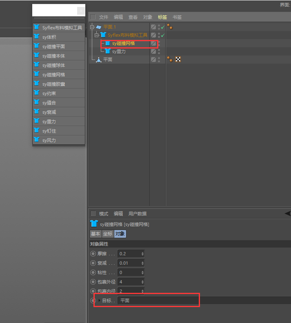Open the 用户数据 menu

click(x=138, y=214)
